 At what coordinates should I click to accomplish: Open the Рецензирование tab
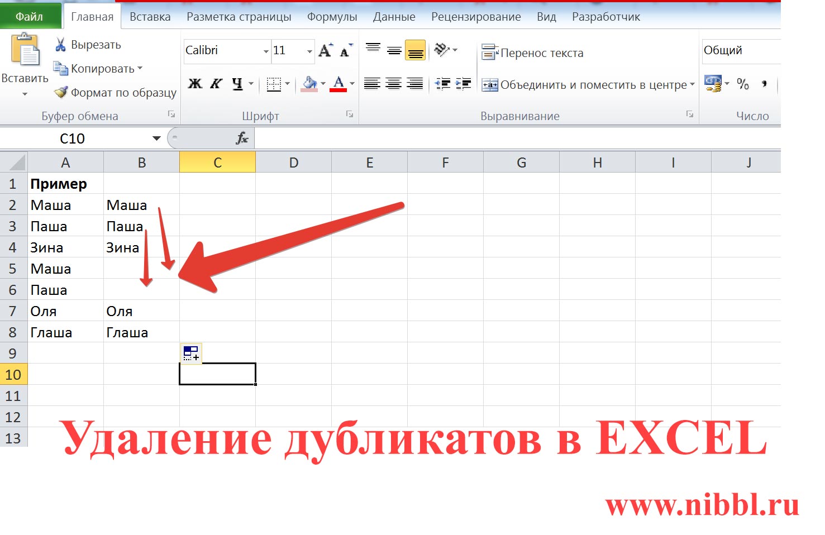[476, 17]
